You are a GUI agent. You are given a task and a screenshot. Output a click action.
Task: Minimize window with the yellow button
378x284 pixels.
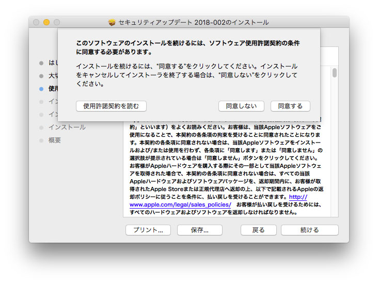[x=46, y=22]
